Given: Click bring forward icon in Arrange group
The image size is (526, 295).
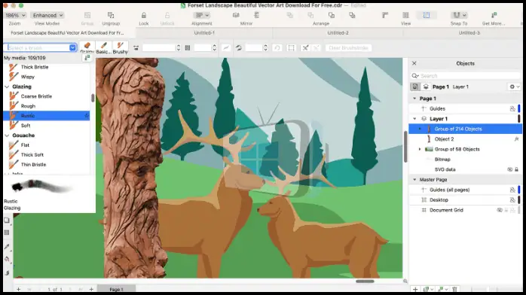Looking at the screenshot, I should pyautogui.click(x=332, y=15).
